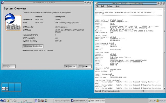The height and width of the screenshot is (103, 166).
Task: Click the Mainboard description 745065G in wizard
Action: pyautogui.click(x=58, y=20)
